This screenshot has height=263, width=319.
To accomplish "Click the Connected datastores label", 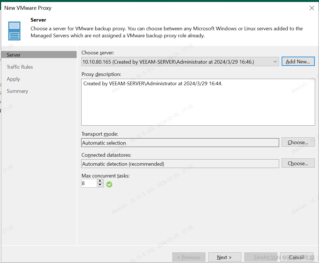I will pos(107,155).
